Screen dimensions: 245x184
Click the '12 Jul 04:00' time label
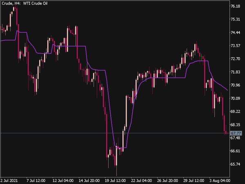[63, 181]
